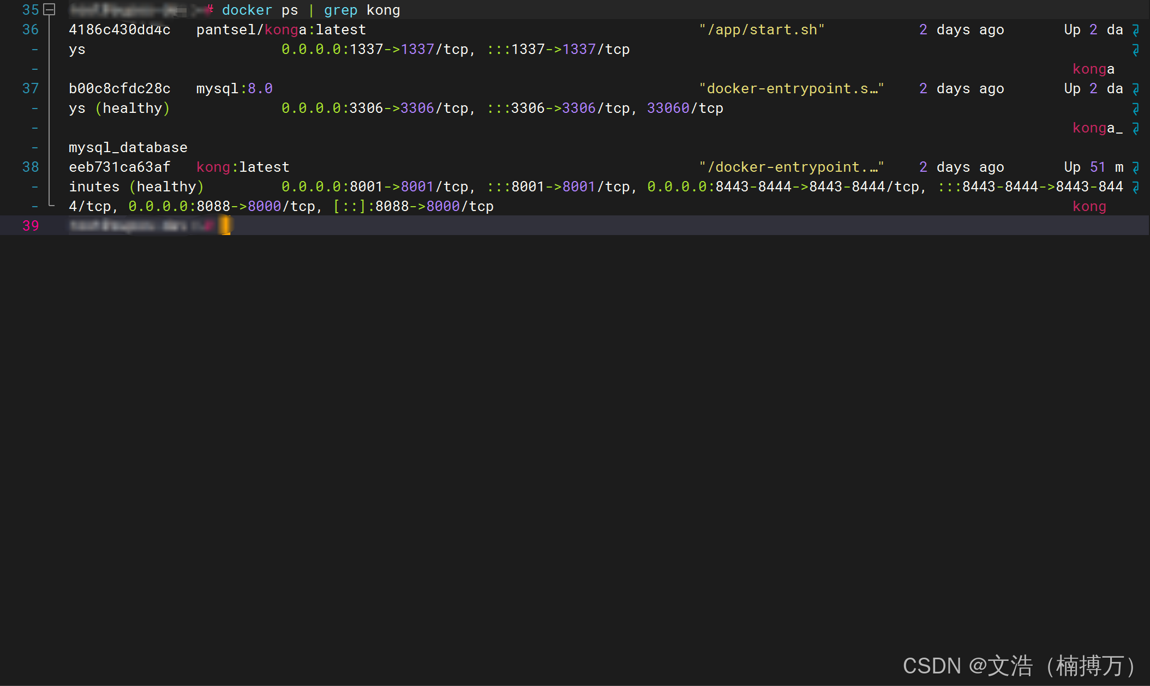Click the container ID 4186c430dd4c
The width and height of the screenshot is (1150, 686).
pos(119,30)
